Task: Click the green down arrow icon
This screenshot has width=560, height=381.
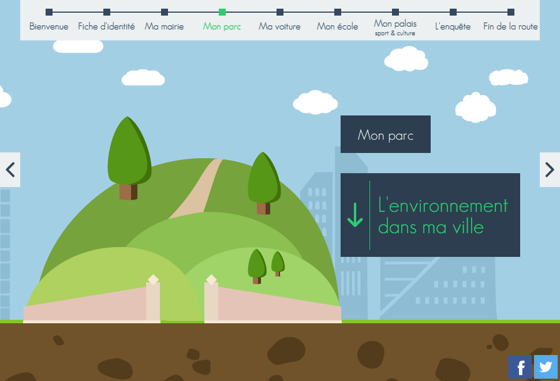Action: pyautogui.click(x=355, y=215)
